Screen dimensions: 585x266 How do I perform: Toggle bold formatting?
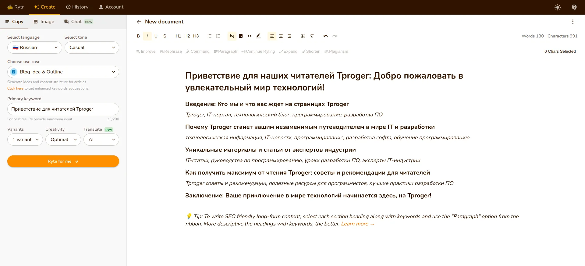[x=138, y=36]
